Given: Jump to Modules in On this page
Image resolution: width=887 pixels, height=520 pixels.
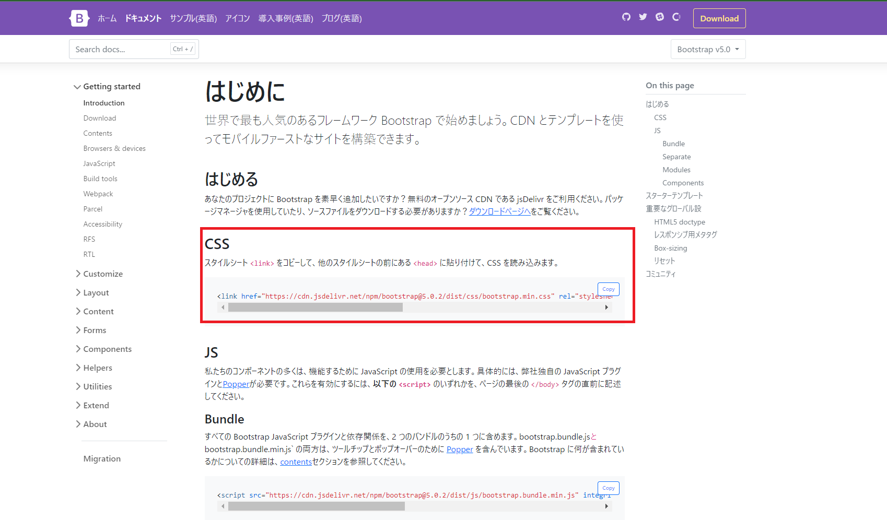Looking at the screenshot, I should pyautogui.click(x=676, y=170).
